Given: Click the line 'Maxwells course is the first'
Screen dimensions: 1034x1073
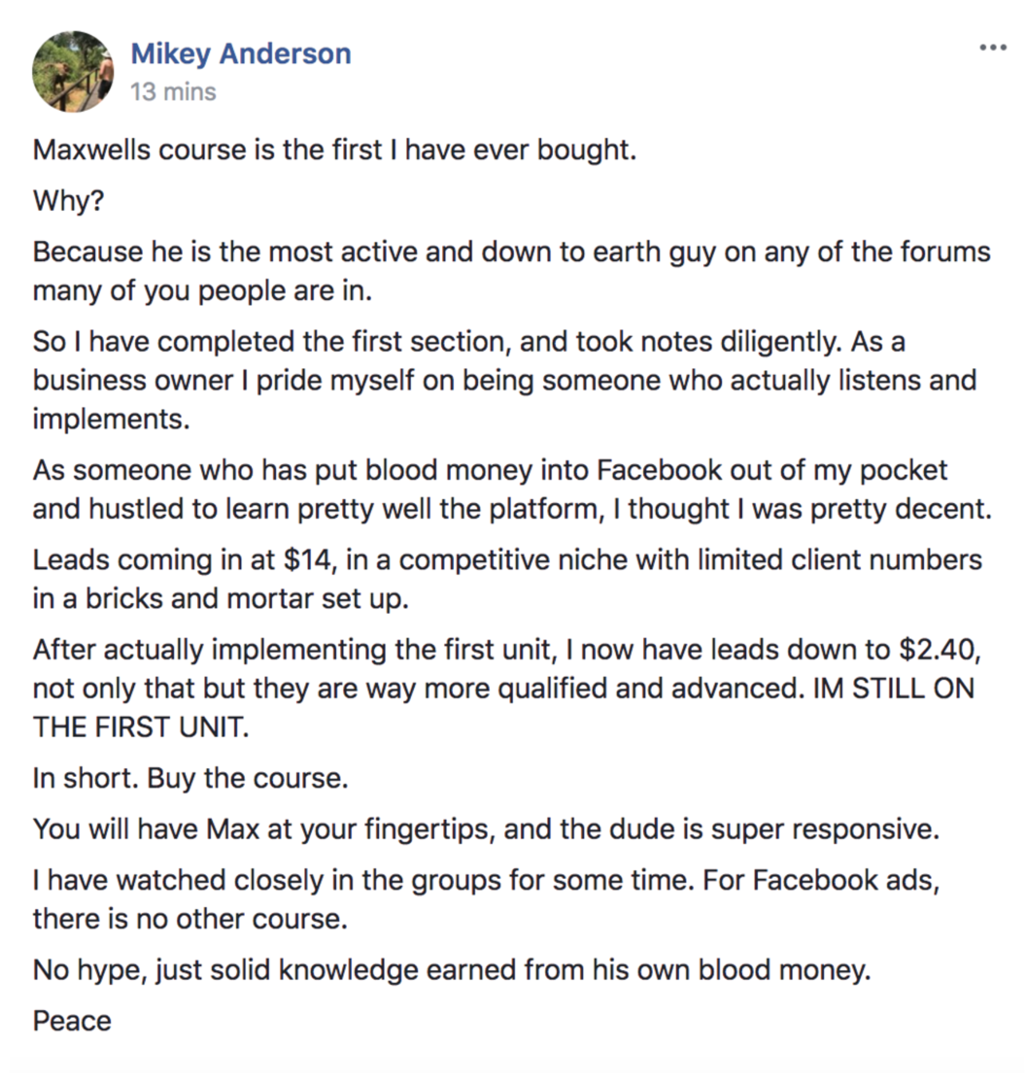Looking at the screenshot, I should [x=334, y=150].
